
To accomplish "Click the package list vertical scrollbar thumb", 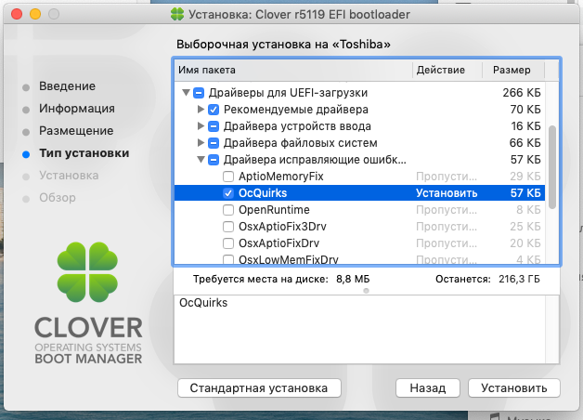I will pyautogui.click(x=552, y=167).
